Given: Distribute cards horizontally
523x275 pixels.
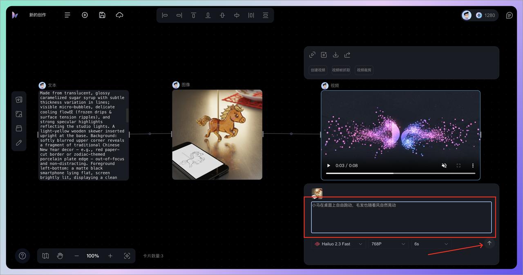Looking at the screenshot, I should point(251,15).
